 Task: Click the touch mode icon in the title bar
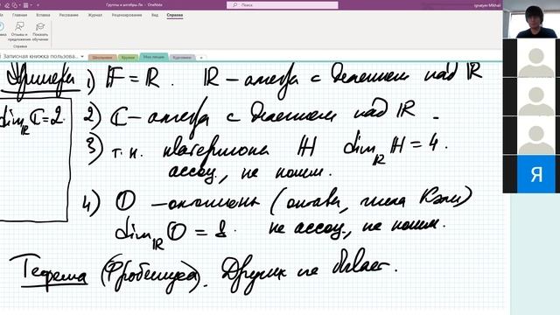15,5
